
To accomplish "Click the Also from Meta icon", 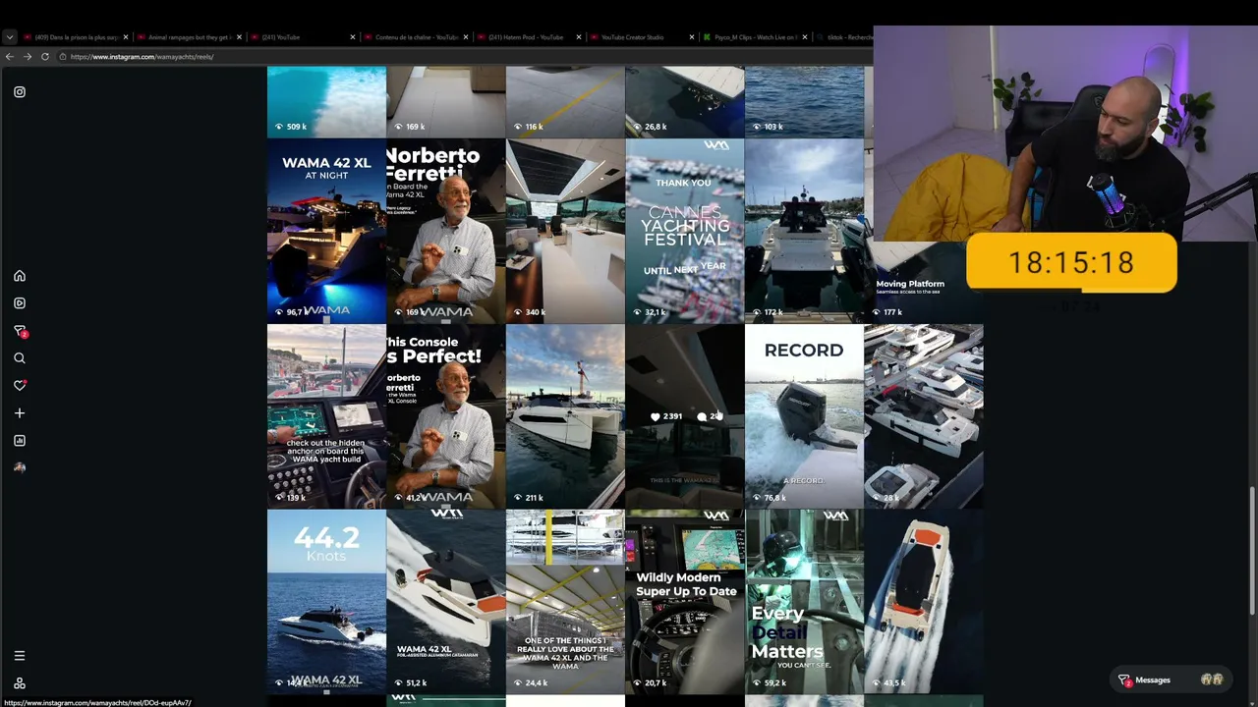I will [x=20, y=682].
